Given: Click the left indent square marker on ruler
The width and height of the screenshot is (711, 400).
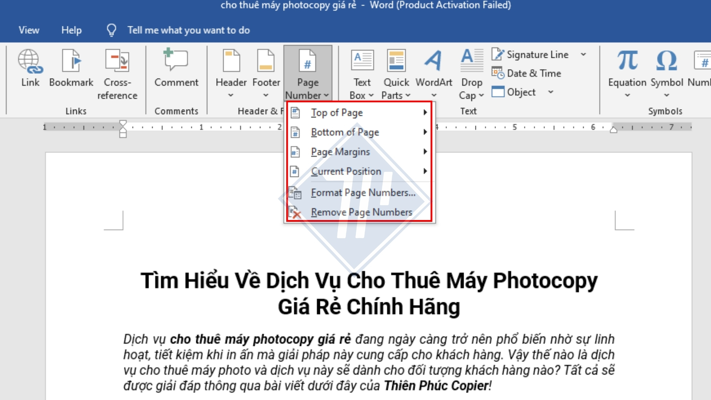Looking at the screenshot, I should point(123,135).
